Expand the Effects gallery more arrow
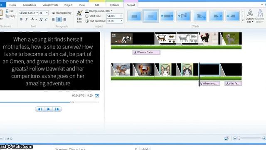Viewport: 266px width, 150px height. [x=243, y=20]
